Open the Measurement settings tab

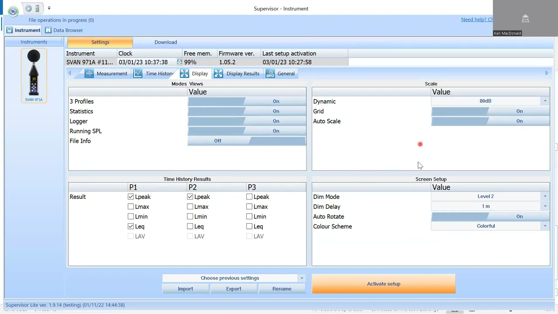coord(107,73)
